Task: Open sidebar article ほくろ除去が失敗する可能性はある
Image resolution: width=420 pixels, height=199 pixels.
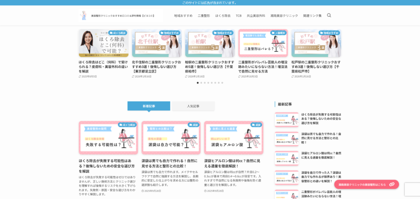Action: click(x=321, y=118)
